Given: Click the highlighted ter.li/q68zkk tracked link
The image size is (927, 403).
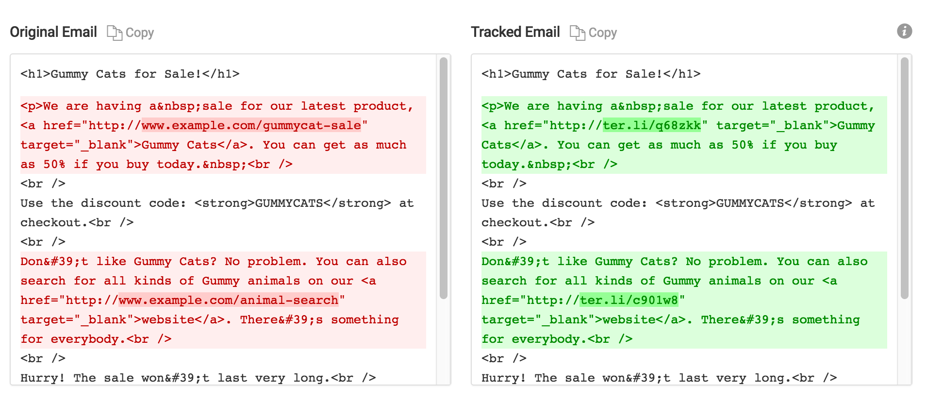Looking at the screenshot, I should pos(652,125).
